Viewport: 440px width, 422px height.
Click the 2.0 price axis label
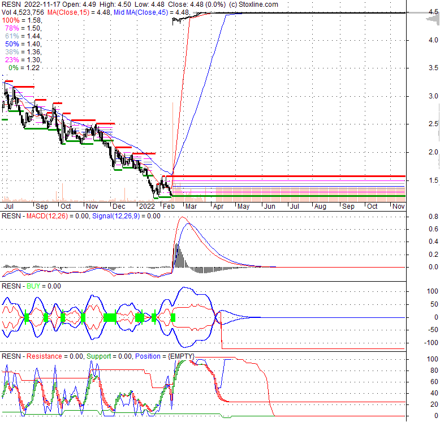point(433,152)
